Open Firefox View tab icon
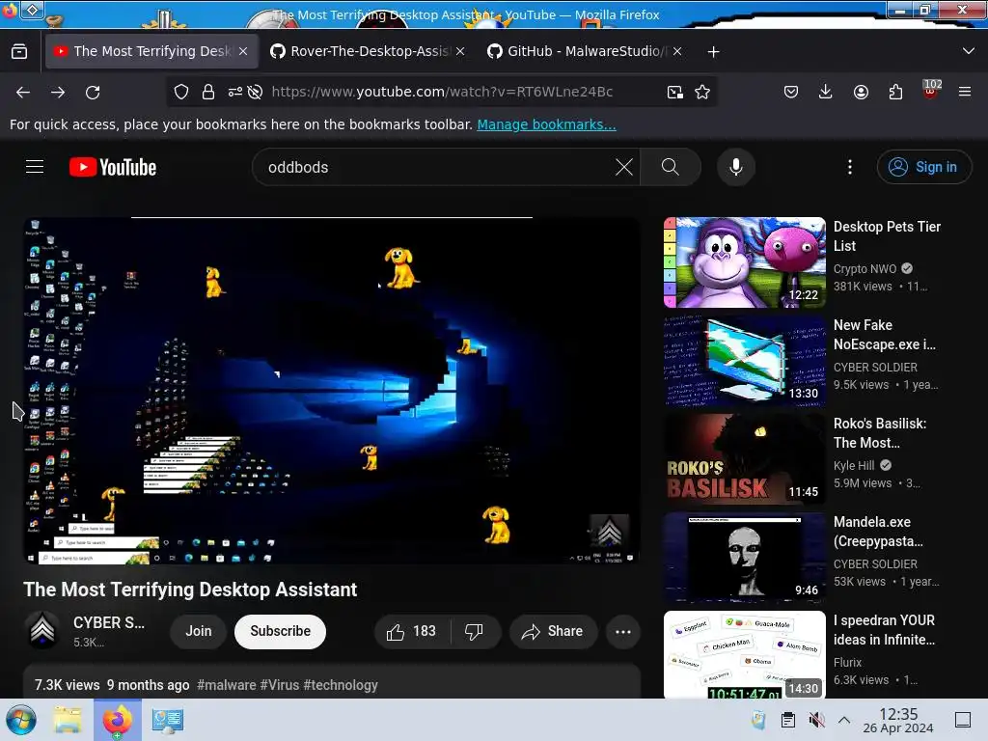 point(19,52)
